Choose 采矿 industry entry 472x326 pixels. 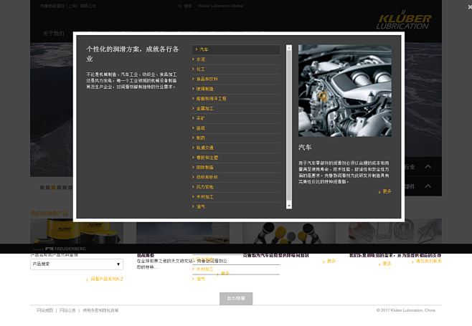tap(236, 118)
